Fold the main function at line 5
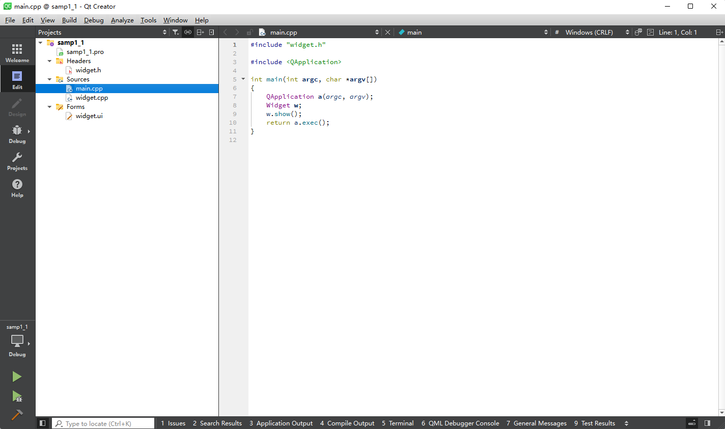Screen dimensions: 725x429 point(243,79)
